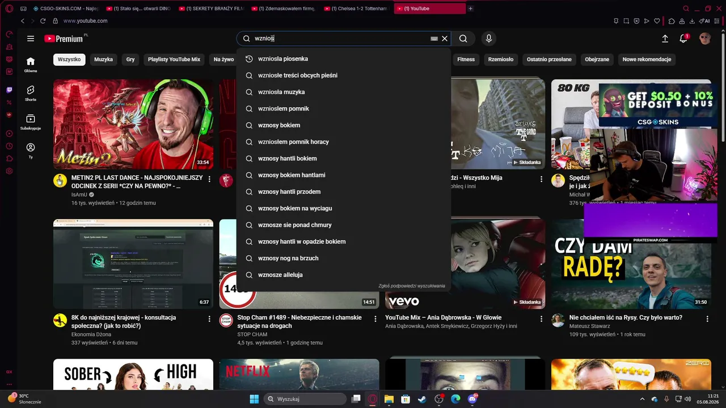
Task: Open Opera downloads icon
Action: pos(691,21)
